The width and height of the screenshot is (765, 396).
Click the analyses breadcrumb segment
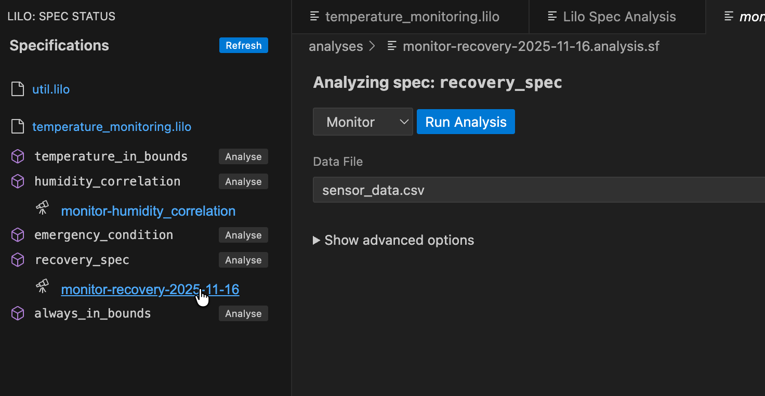click(336, 46)
